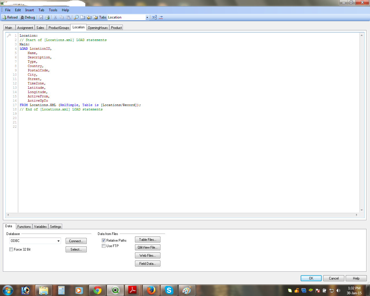The image size is (370, 296).
Task: Print the script with the printer icon
Action: (x=47, y=17)
